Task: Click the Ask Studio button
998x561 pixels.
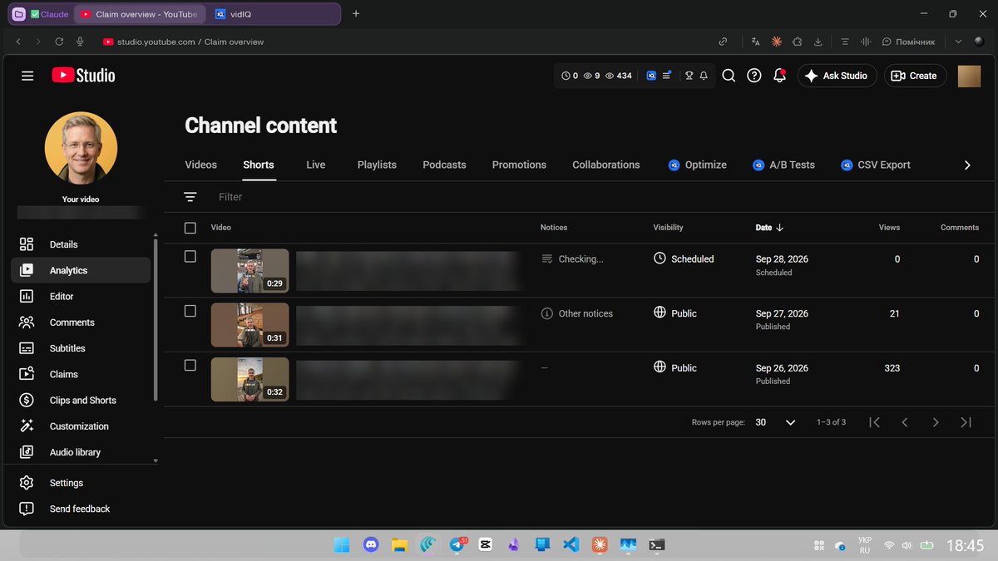Action: point(837,76)
